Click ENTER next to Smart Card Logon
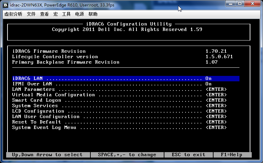 [216, 100]
